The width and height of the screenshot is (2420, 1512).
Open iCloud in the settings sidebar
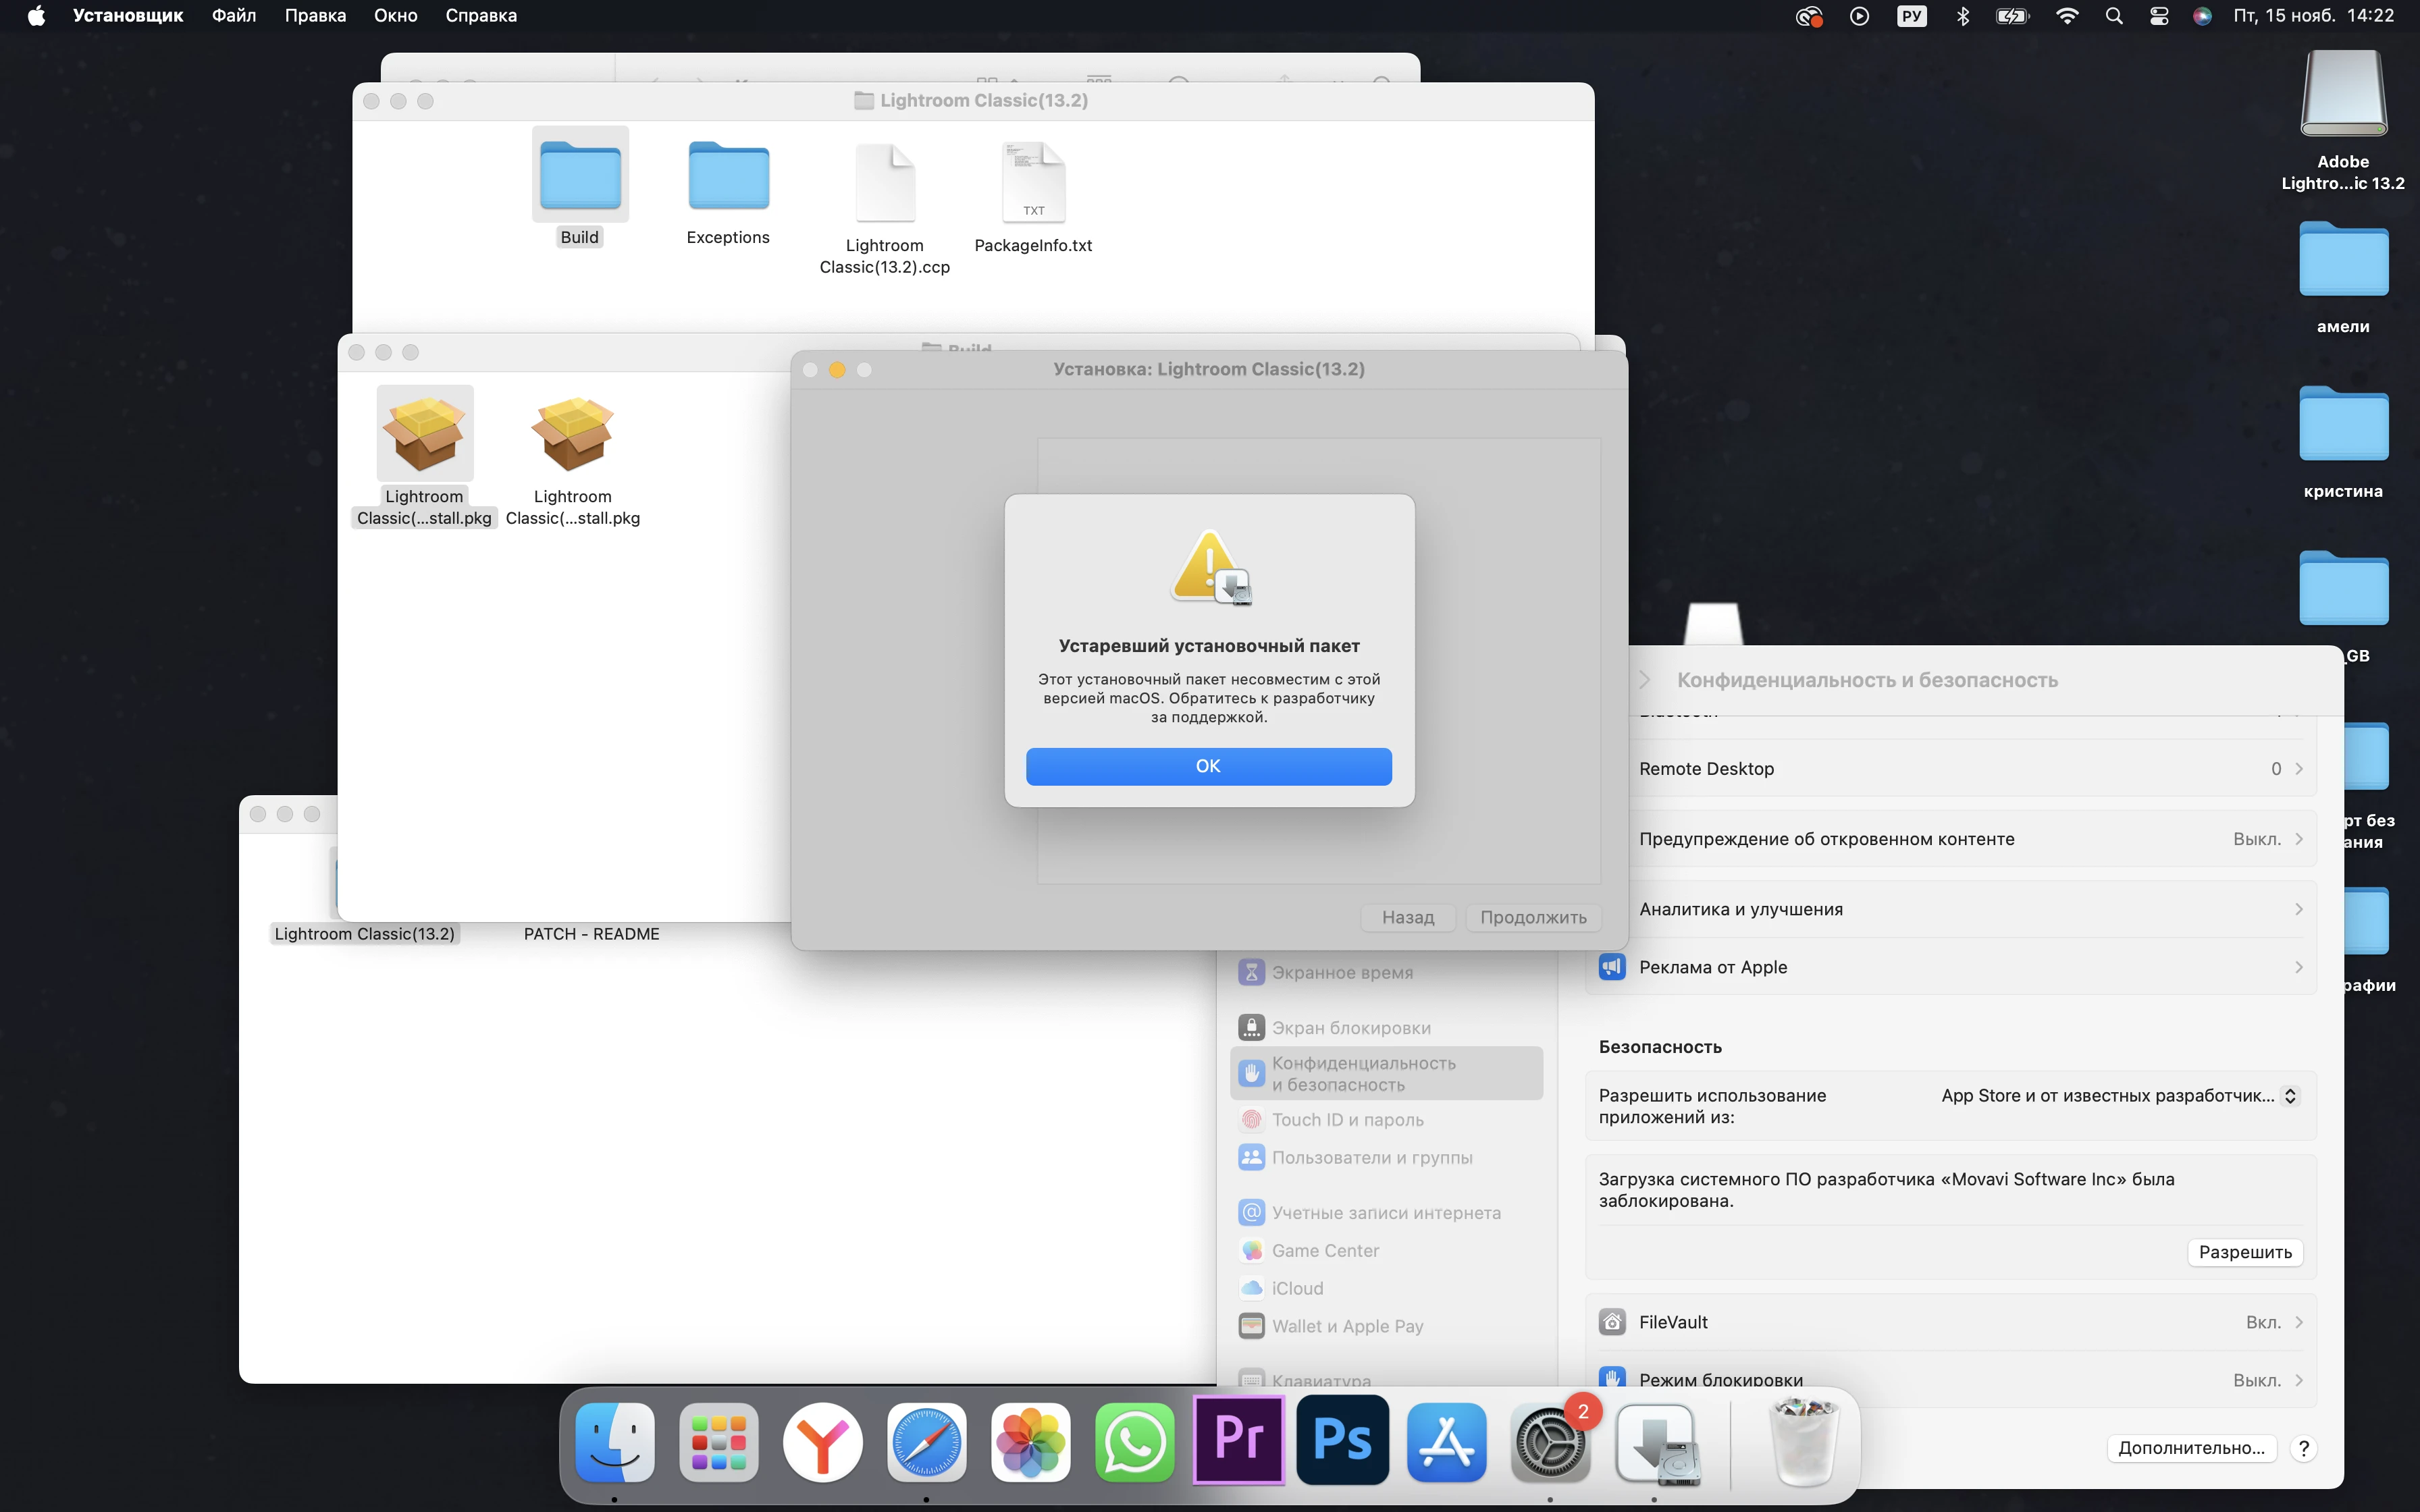pyautogui.click(x=1386, y=1289)
